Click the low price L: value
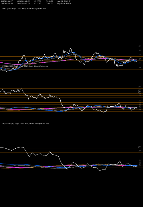 (x=49, y=3)
